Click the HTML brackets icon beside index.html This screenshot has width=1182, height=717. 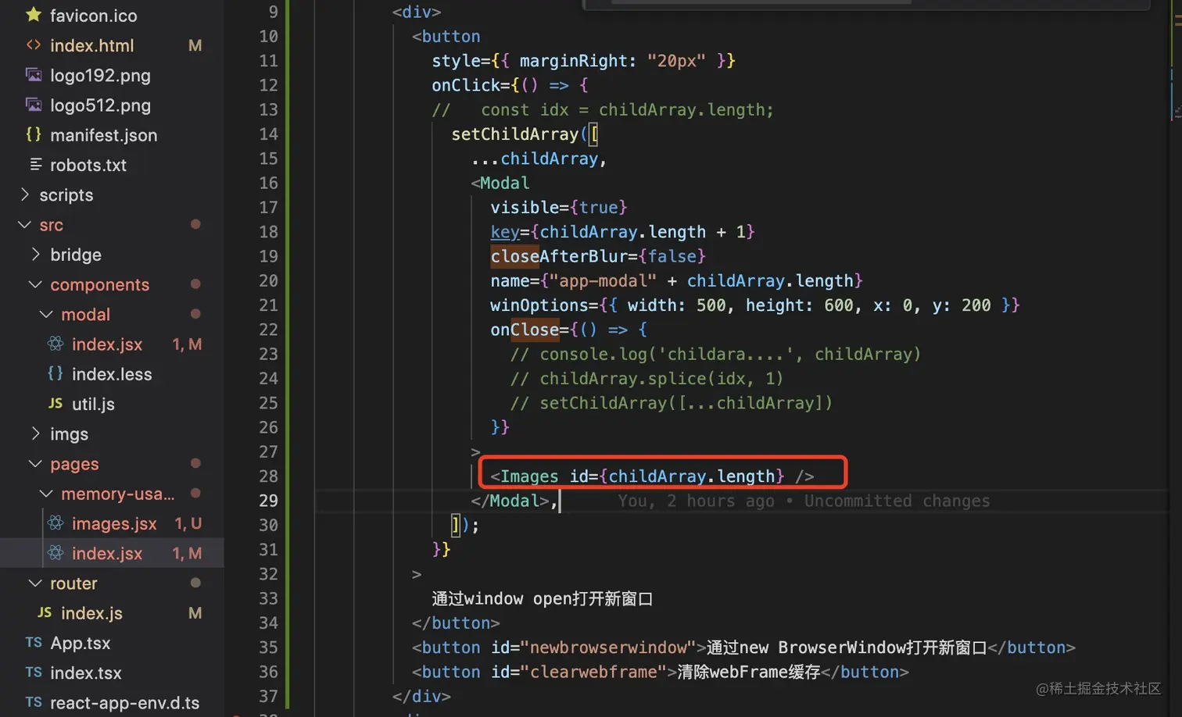click(x=34, y=45)
